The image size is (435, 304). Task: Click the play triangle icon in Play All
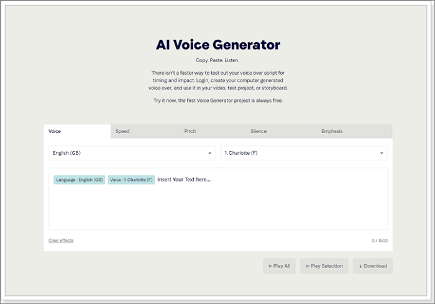click(270, 266)
